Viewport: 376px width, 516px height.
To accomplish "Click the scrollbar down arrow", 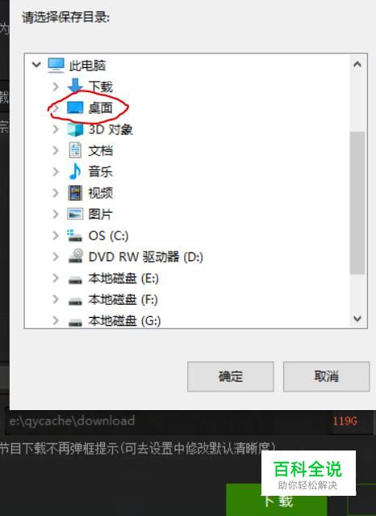I will click(x=357, y=319).
